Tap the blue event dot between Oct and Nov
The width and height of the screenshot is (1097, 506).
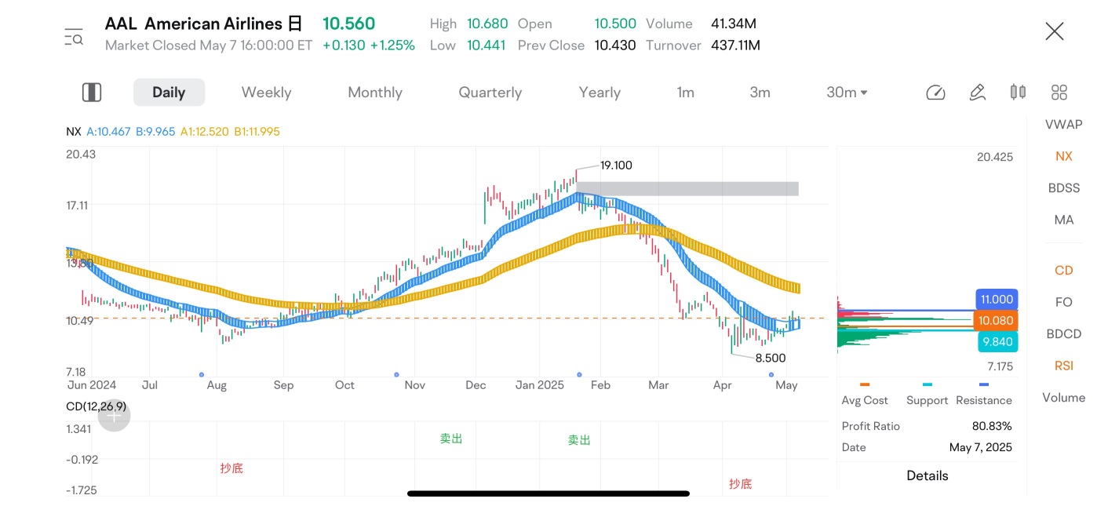click(x=395, y=375)
